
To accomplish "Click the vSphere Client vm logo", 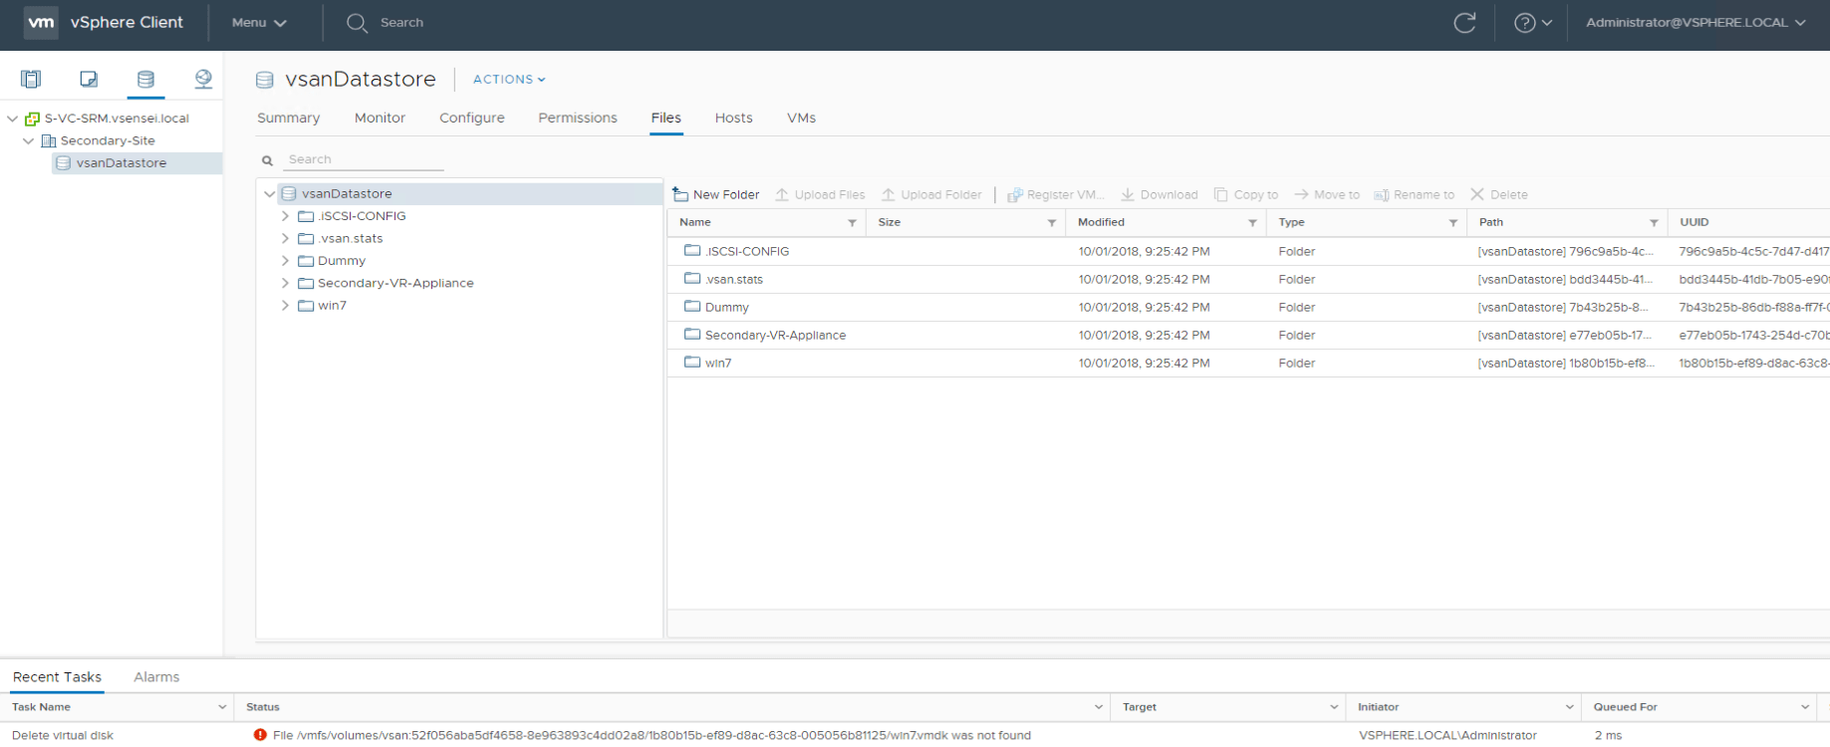I will pos(41,22).
